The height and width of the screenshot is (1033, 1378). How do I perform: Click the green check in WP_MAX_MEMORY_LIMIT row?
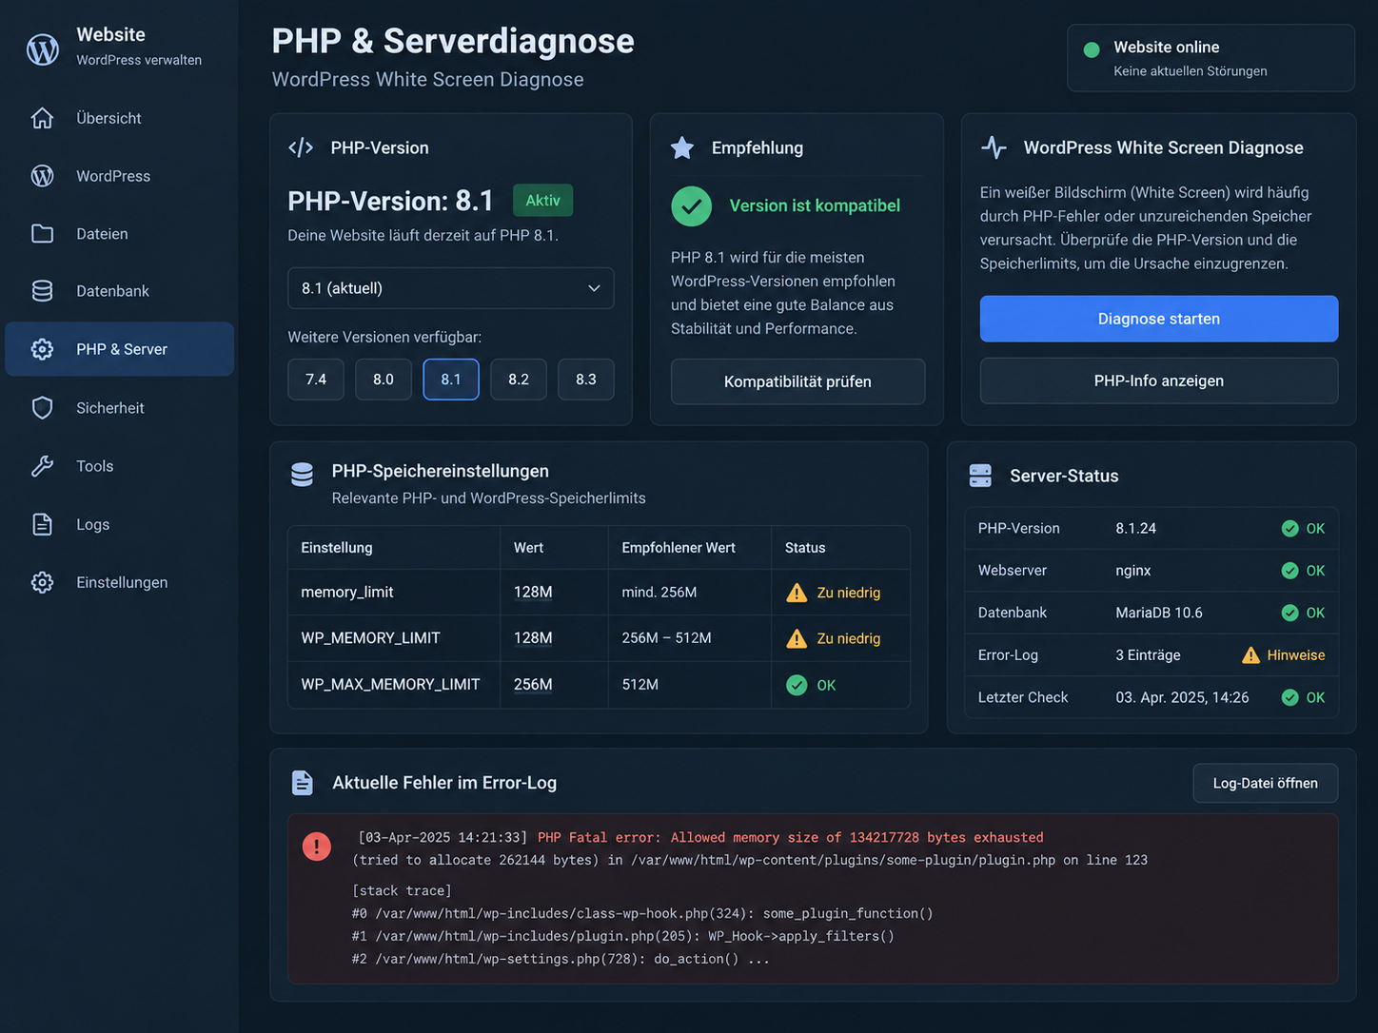pos(797,685)
